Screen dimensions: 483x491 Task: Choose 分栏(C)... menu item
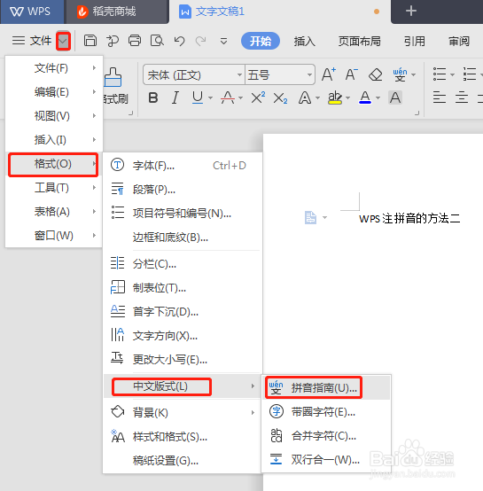pyautogui.click(x=183, y=264)
